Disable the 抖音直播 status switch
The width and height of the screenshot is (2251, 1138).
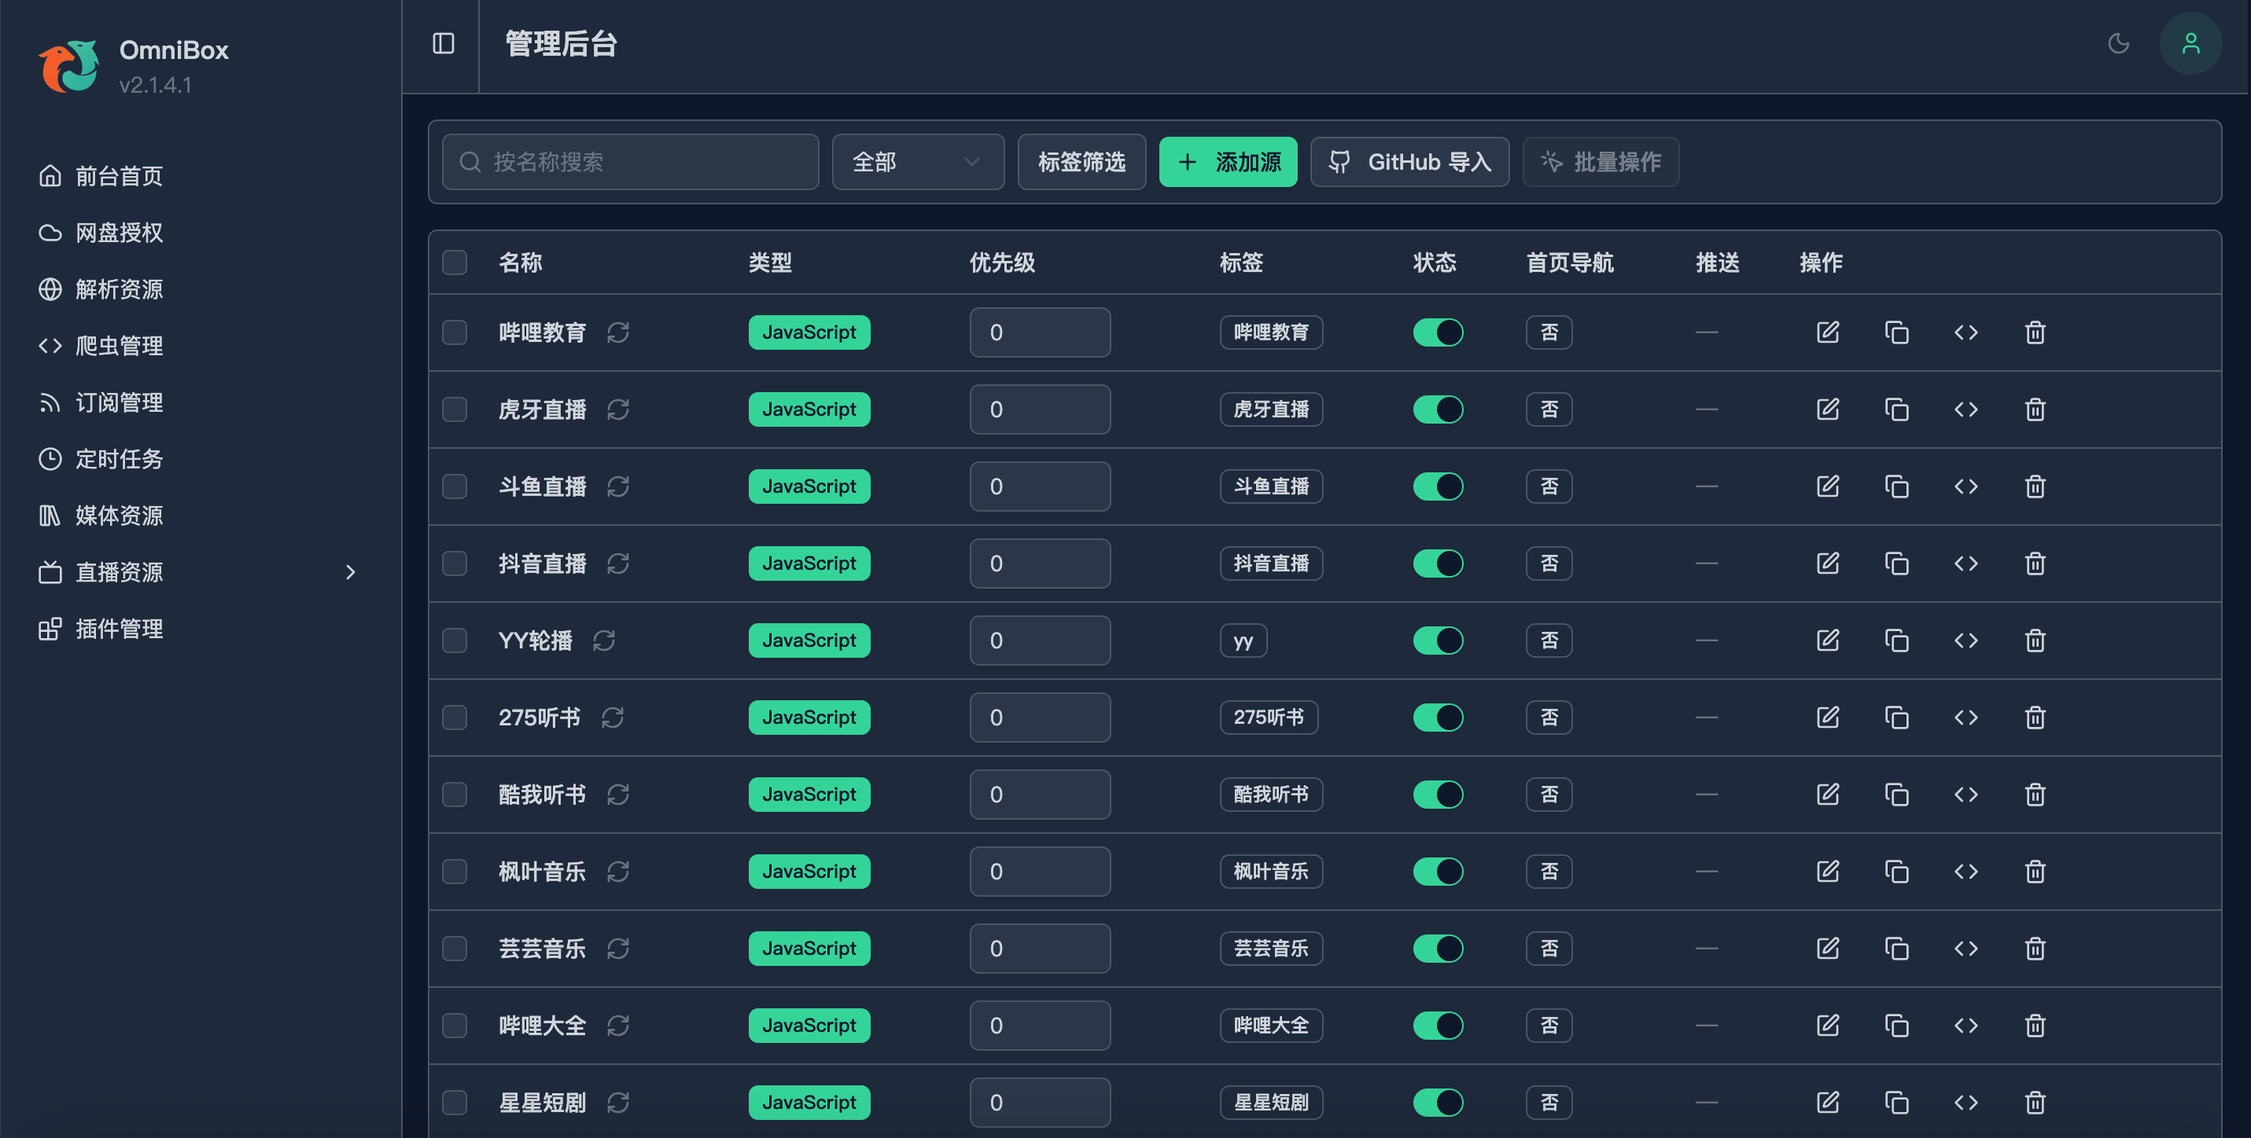(x=1438, y=563)
